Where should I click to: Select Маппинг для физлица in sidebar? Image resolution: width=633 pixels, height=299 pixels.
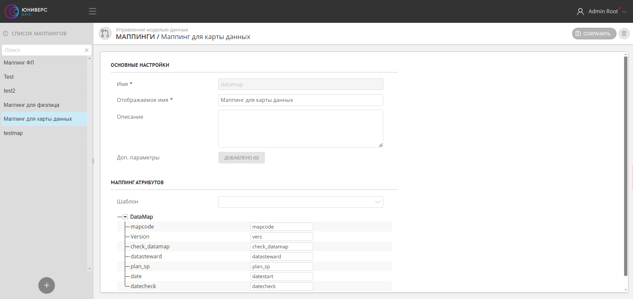coord(31,105)
